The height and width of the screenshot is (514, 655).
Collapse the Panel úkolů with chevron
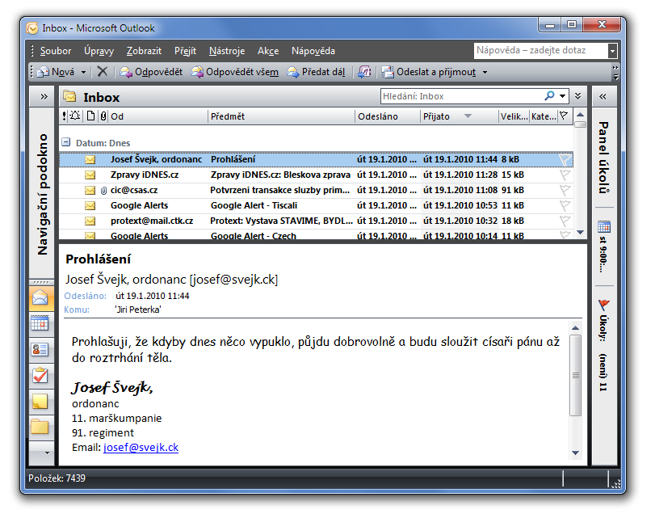(603, 97)
